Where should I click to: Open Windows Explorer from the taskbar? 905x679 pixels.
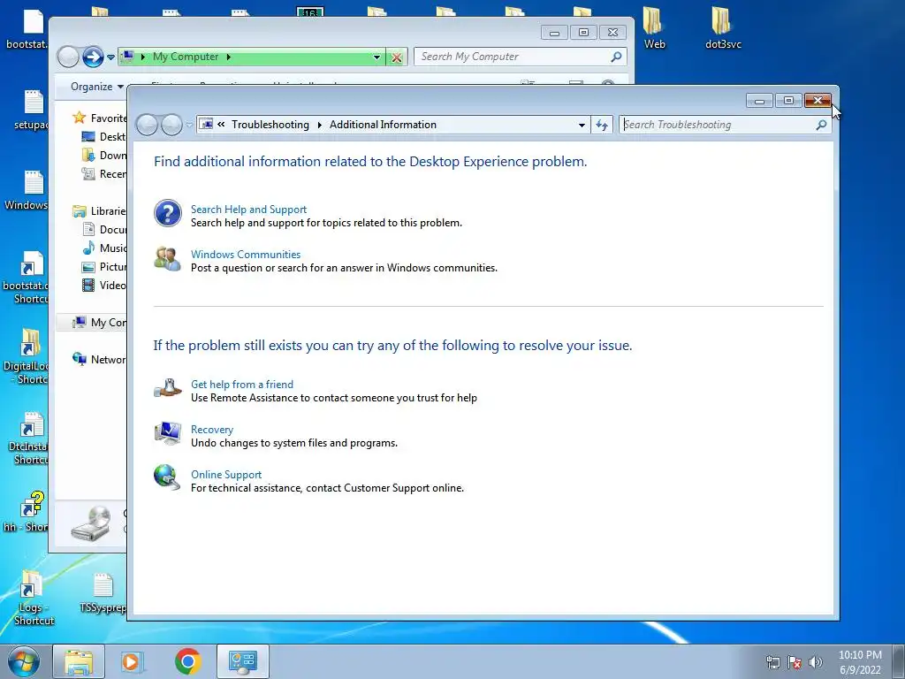pyautogui.click(x=79, y=661)
